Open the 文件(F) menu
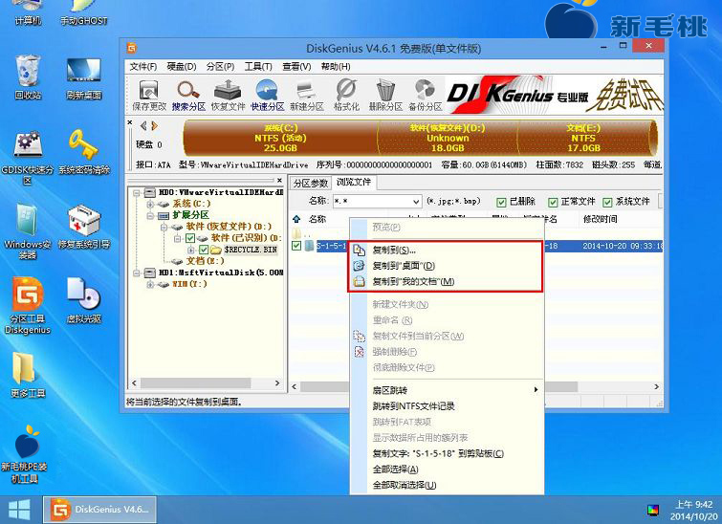The width and height of the screenshot is (722, 524). 143,67
